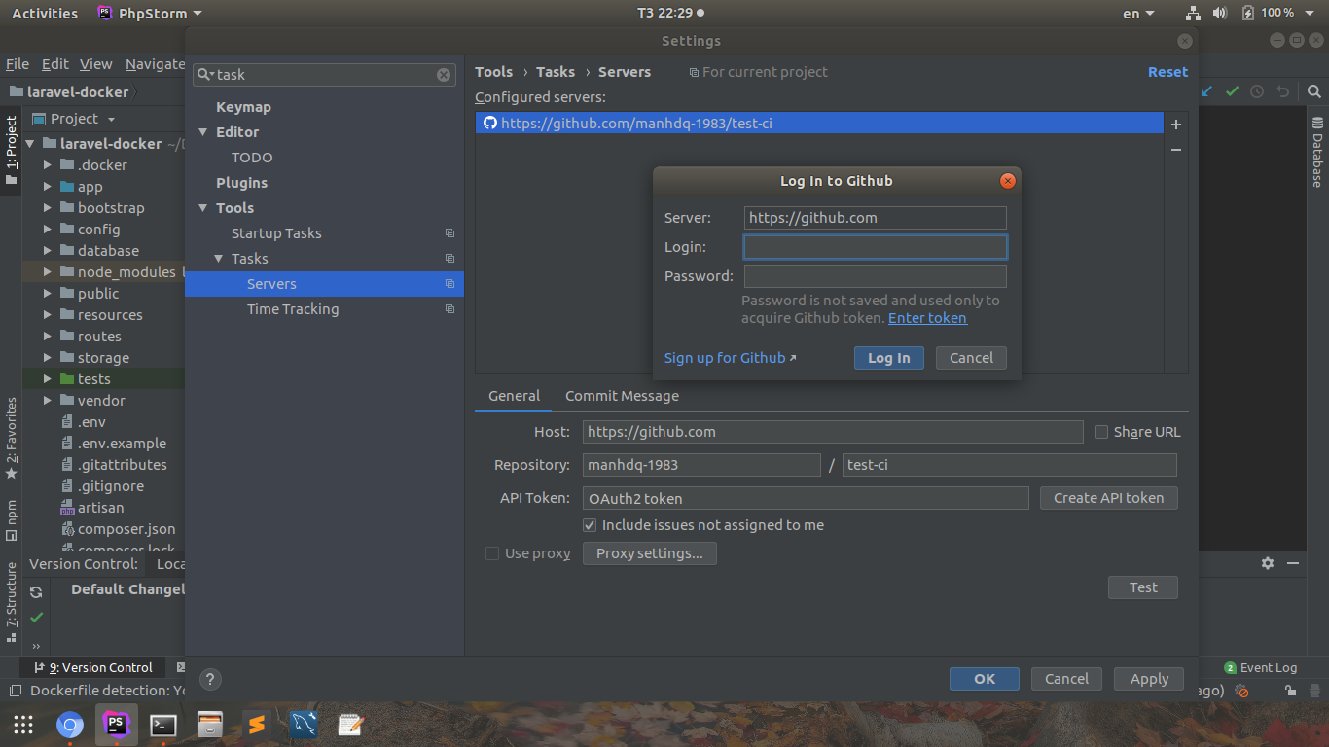This screenshot has width=1329, height=747.
Task: Click the API Token field
Action: coord(806,498)
